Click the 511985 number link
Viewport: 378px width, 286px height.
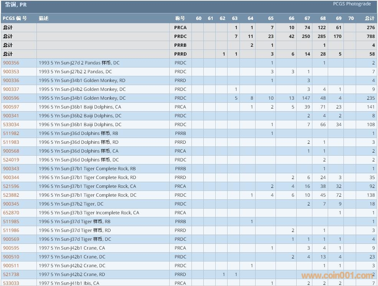[11, 222]
